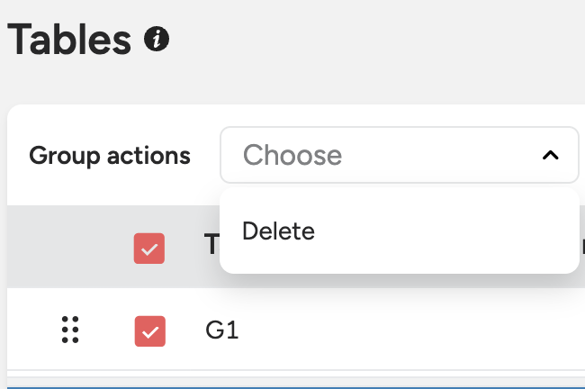Click the Choose placeholder in the combo box
585x389 pixels.
click(292, 156)
